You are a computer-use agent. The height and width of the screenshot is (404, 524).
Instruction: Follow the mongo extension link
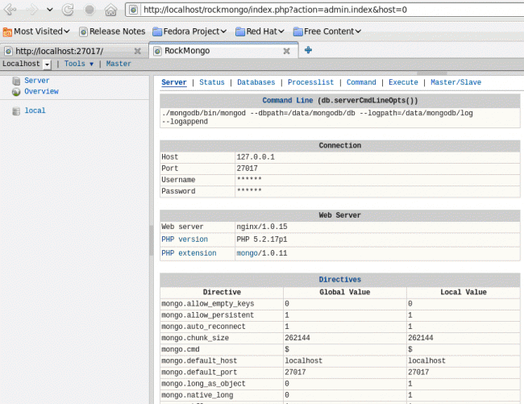(x=247, y=253)
